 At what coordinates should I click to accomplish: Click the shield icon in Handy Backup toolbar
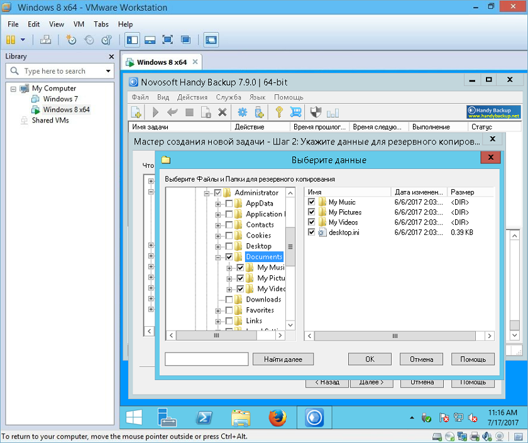coord(316,112)
